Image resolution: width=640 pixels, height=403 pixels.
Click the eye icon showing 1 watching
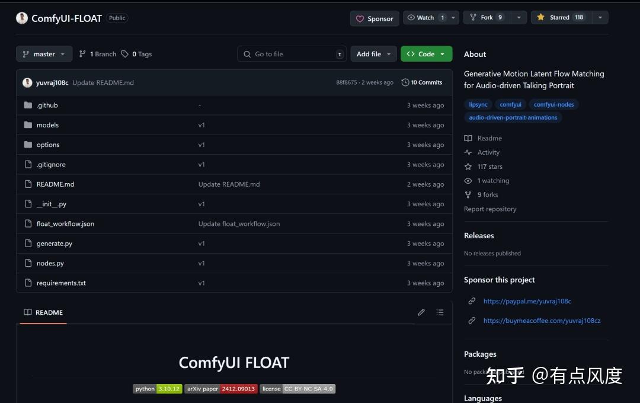pyautogui.click(x=468, y=181)
